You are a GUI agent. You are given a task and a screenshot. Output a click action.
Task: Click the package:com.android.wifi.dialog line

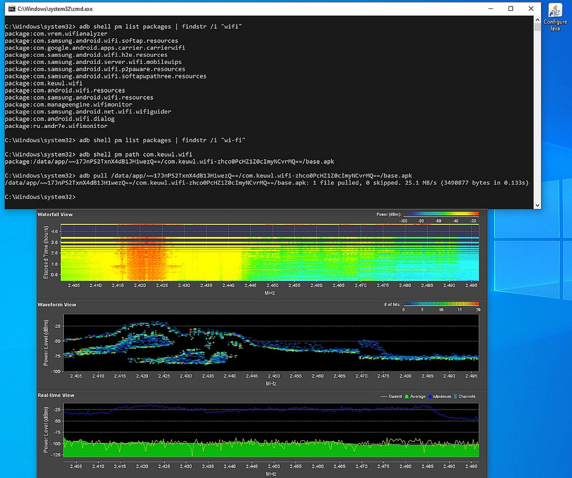(60, 119)
